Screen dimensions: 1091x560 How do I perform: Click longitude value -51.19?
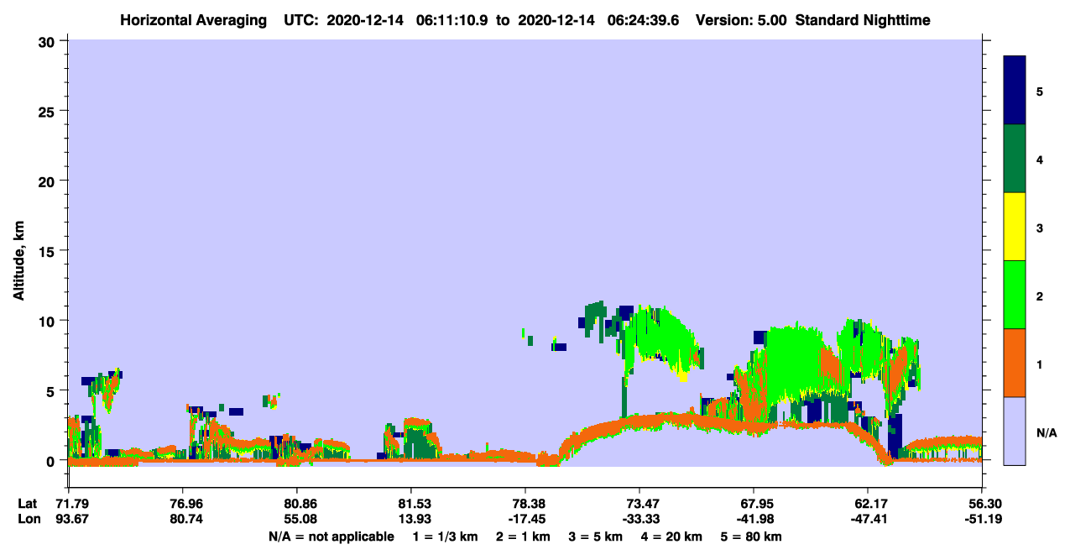pyautogui.click(x=982, y=520)
